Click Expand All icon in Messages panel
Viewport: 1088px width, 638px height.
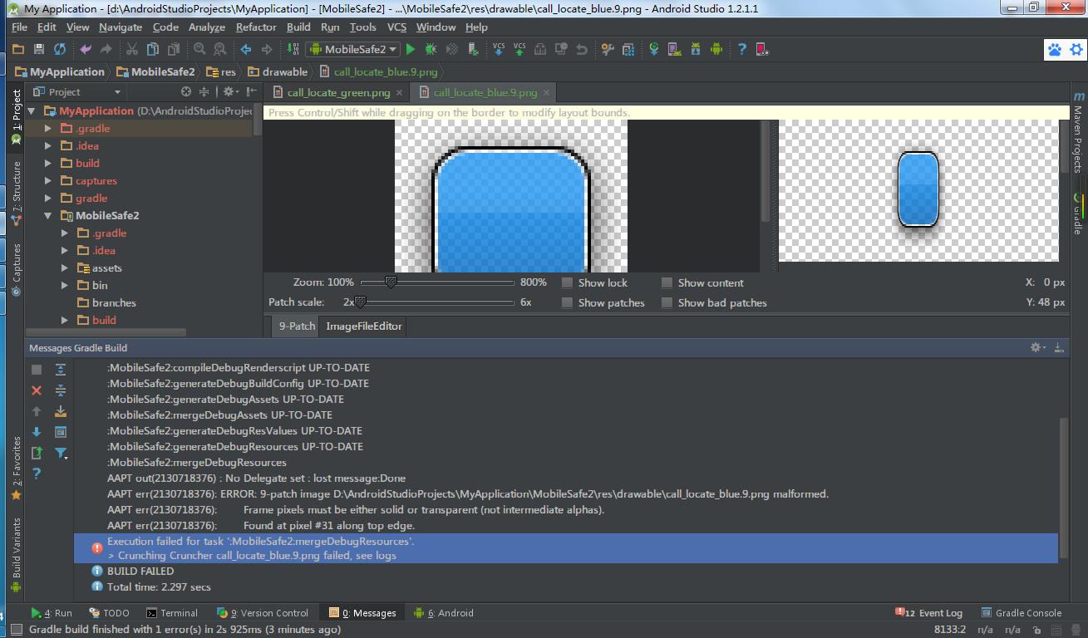point(61,370)
